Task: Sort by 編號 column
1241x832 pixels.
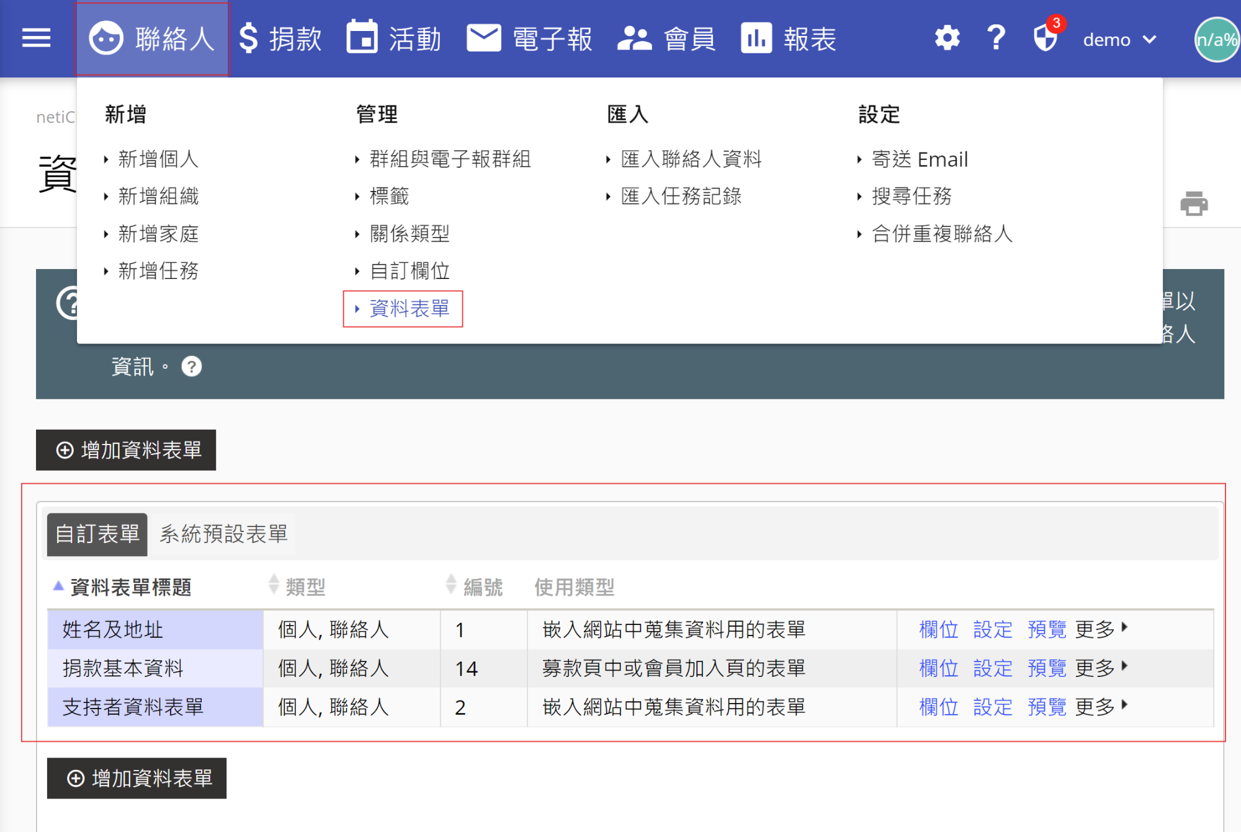Action: point(483,586)
